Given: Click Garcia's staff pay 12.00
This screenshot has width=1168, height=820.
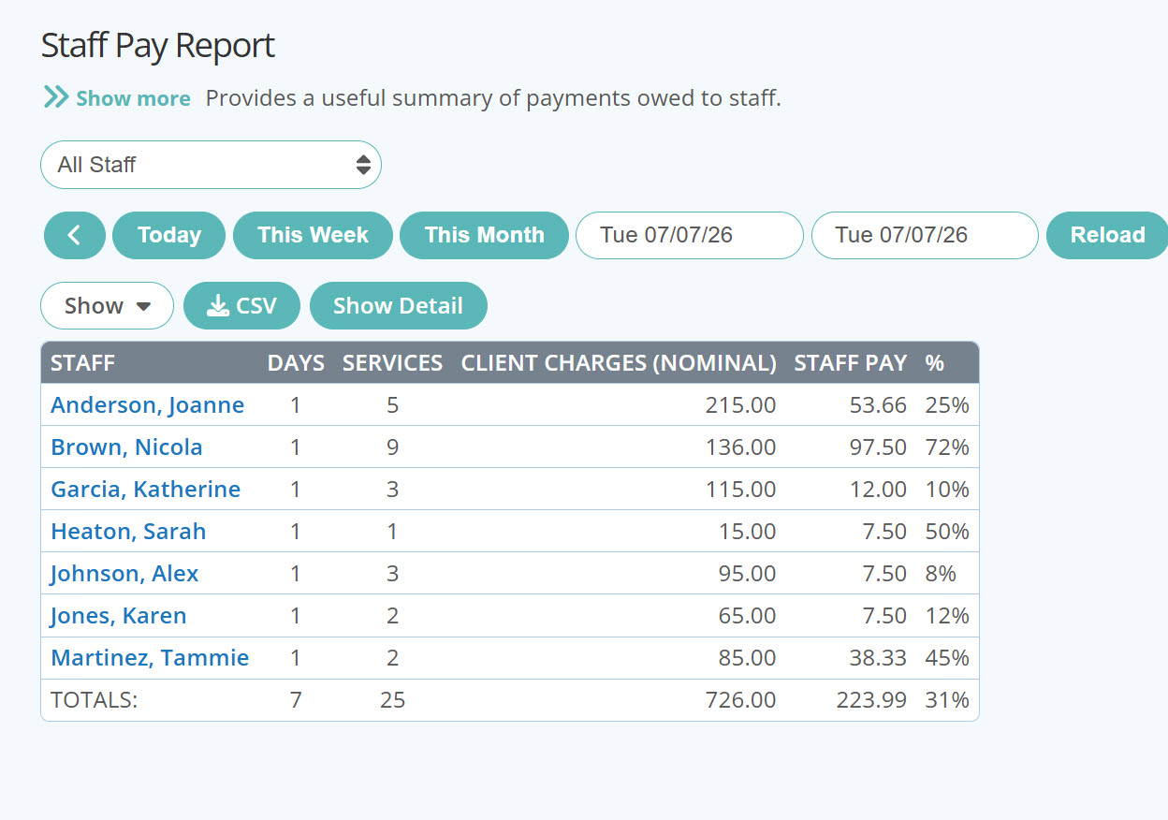Looking at the screenshot, I should coord(878,490).
